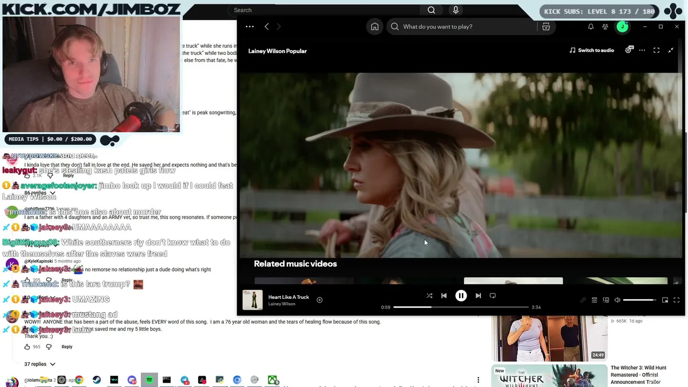Image resolution: width=688 pixels, height=387 pixels.
Task: Open video quality settings gear
Action: click(629, 50)
